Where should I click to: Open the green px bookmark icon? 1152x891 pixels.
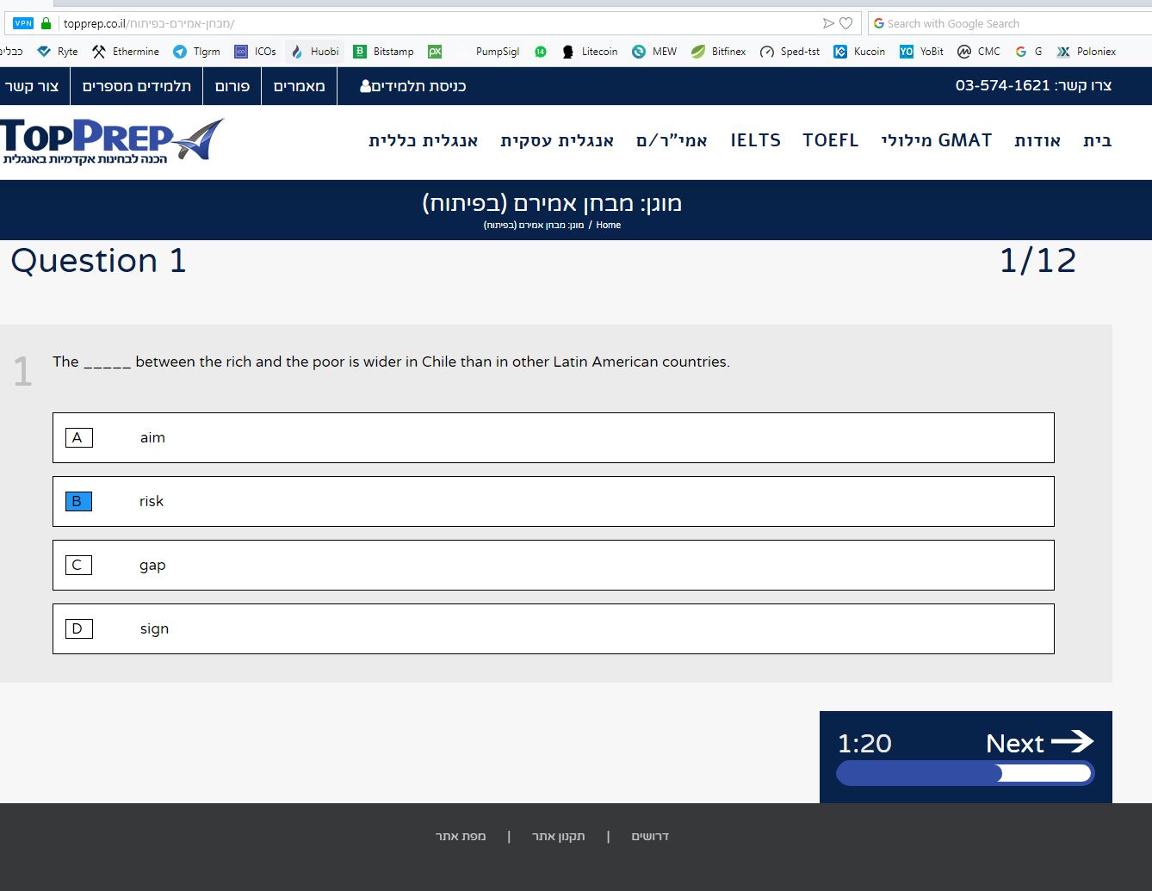pos(435,52)
